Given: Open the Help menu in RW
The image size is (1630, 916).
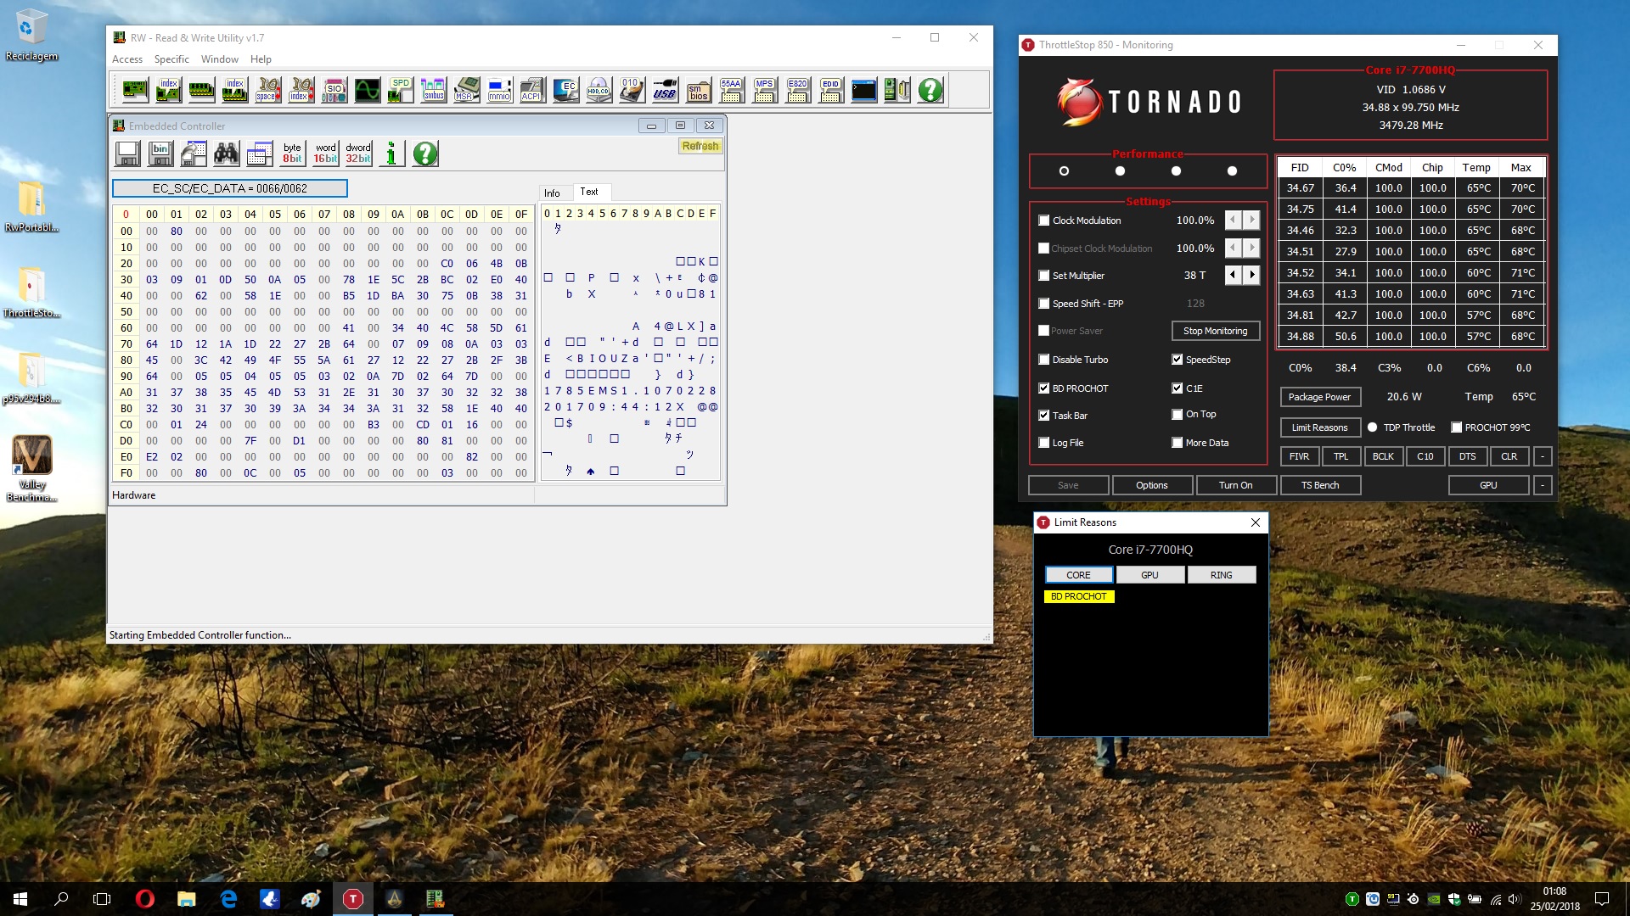Looking at the screenshot, I should pyautogui.click(x=261, y=59).
